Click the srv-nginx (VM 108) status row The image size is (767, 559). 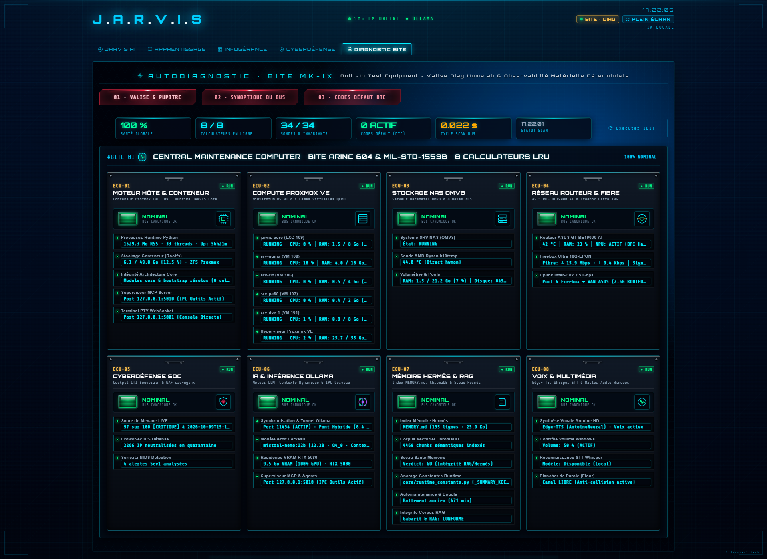click(x=314, y=260)
